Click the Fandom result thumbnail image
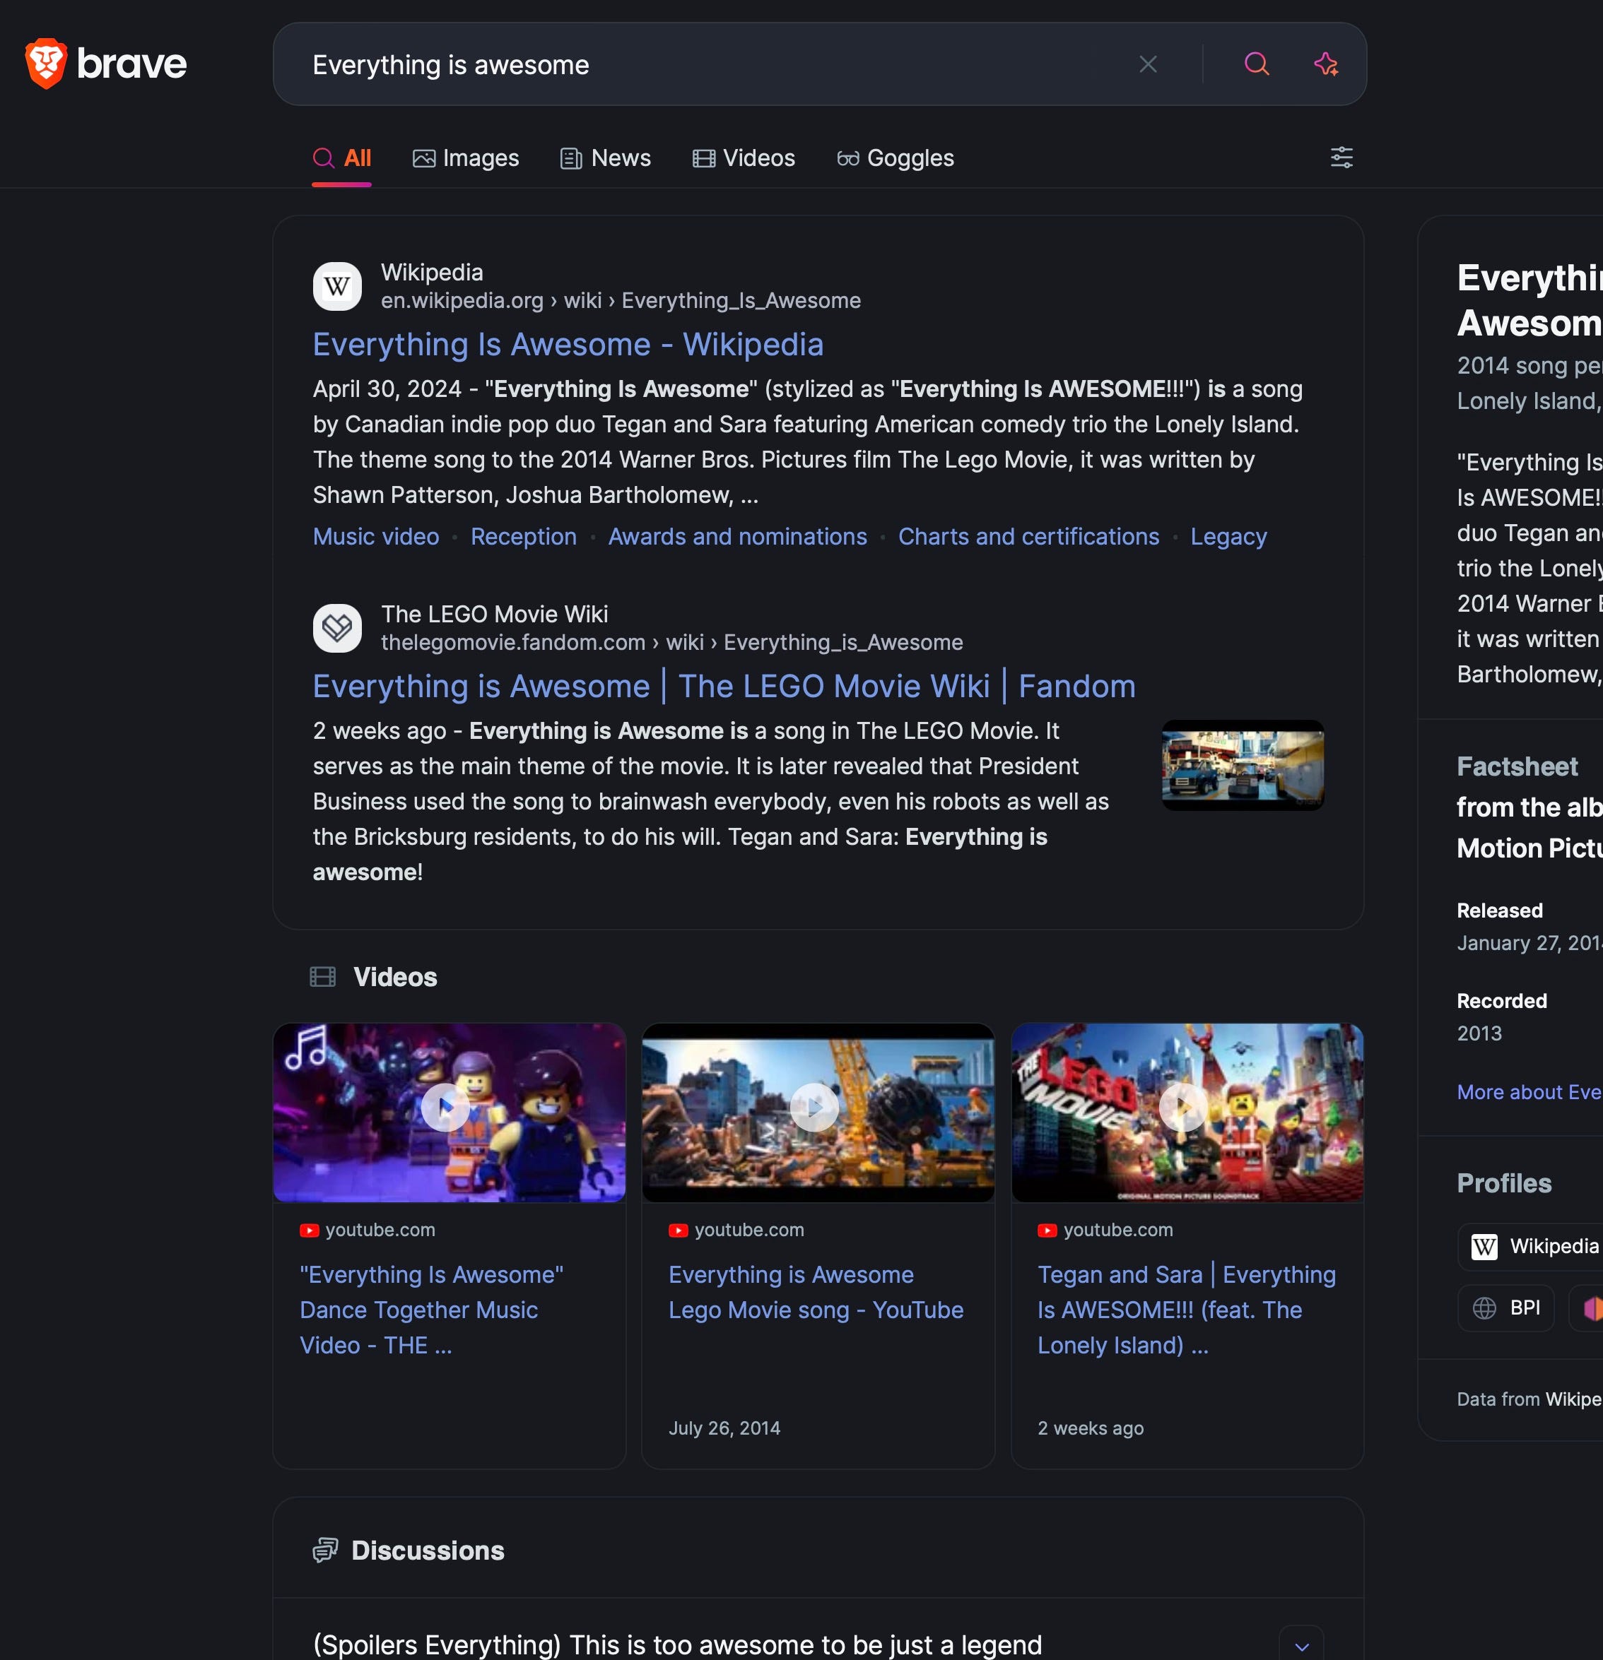 (1242, 766)
